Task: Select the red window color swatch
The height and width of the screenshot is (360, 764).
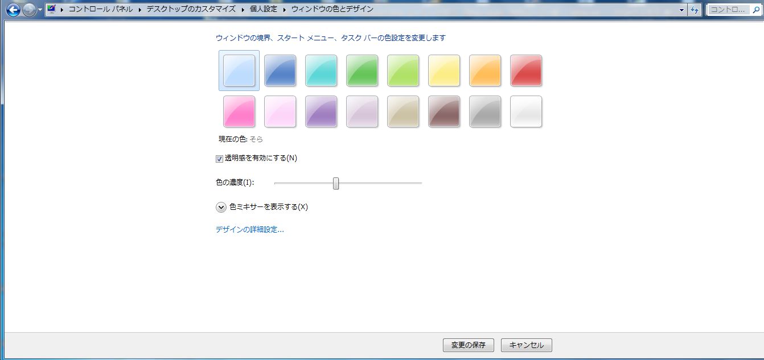Action: [x=525, y=71]
